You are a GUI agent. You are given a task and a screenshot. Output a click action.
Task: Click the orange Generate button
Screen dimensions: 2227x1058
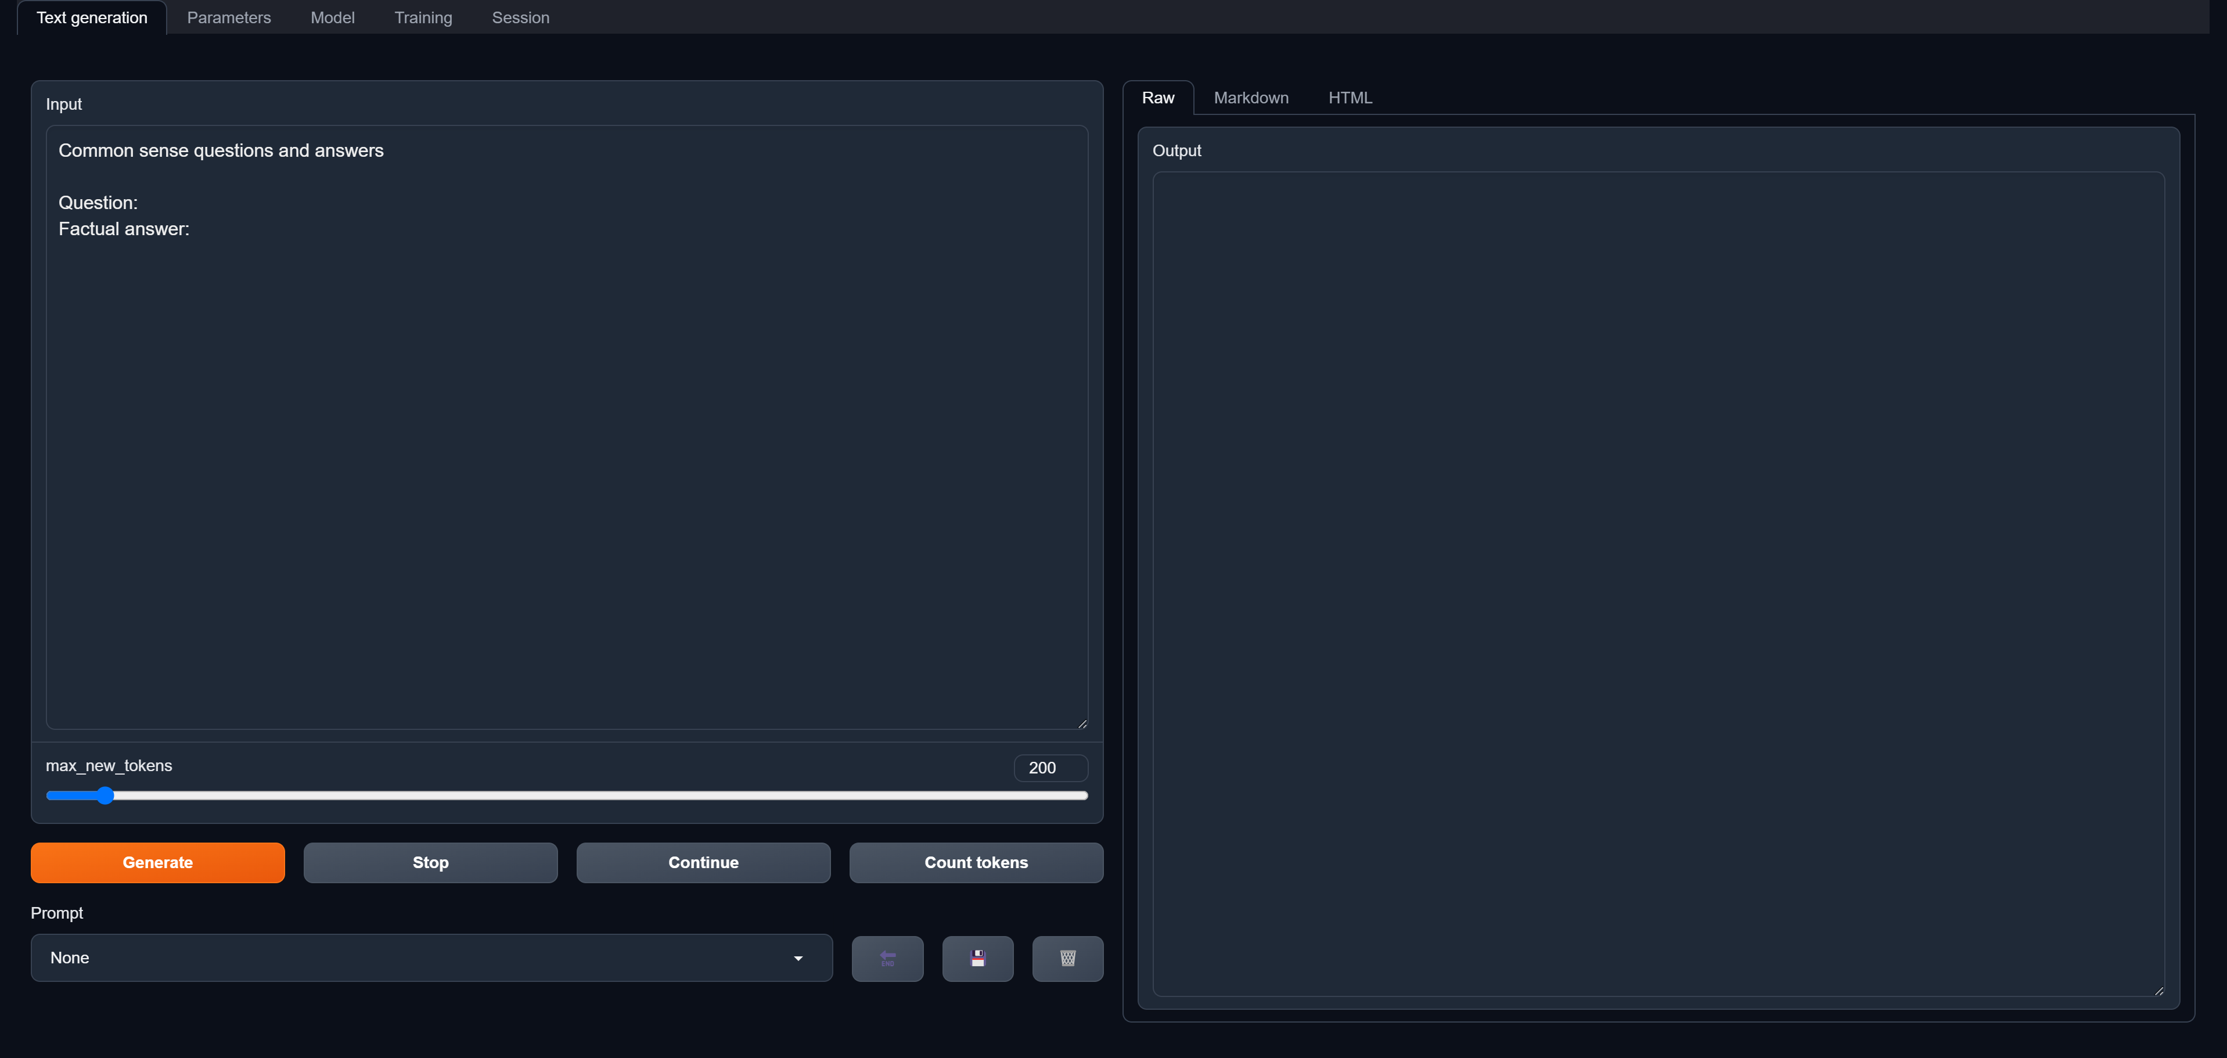tap(157, 862)
